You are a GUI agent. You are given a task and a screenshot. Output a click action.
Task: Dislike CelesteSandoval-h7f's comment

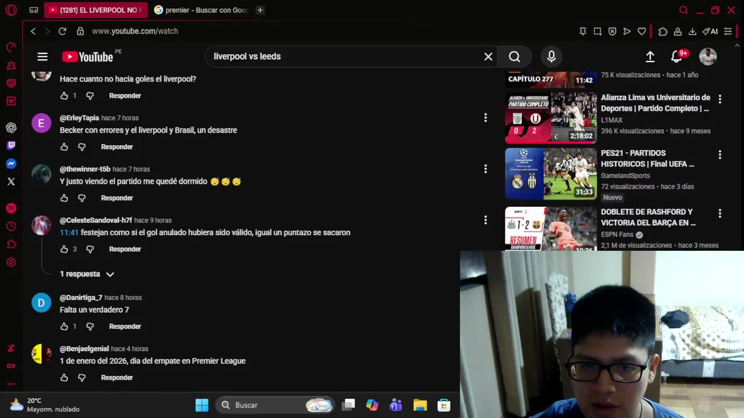[x=90, y=249]
